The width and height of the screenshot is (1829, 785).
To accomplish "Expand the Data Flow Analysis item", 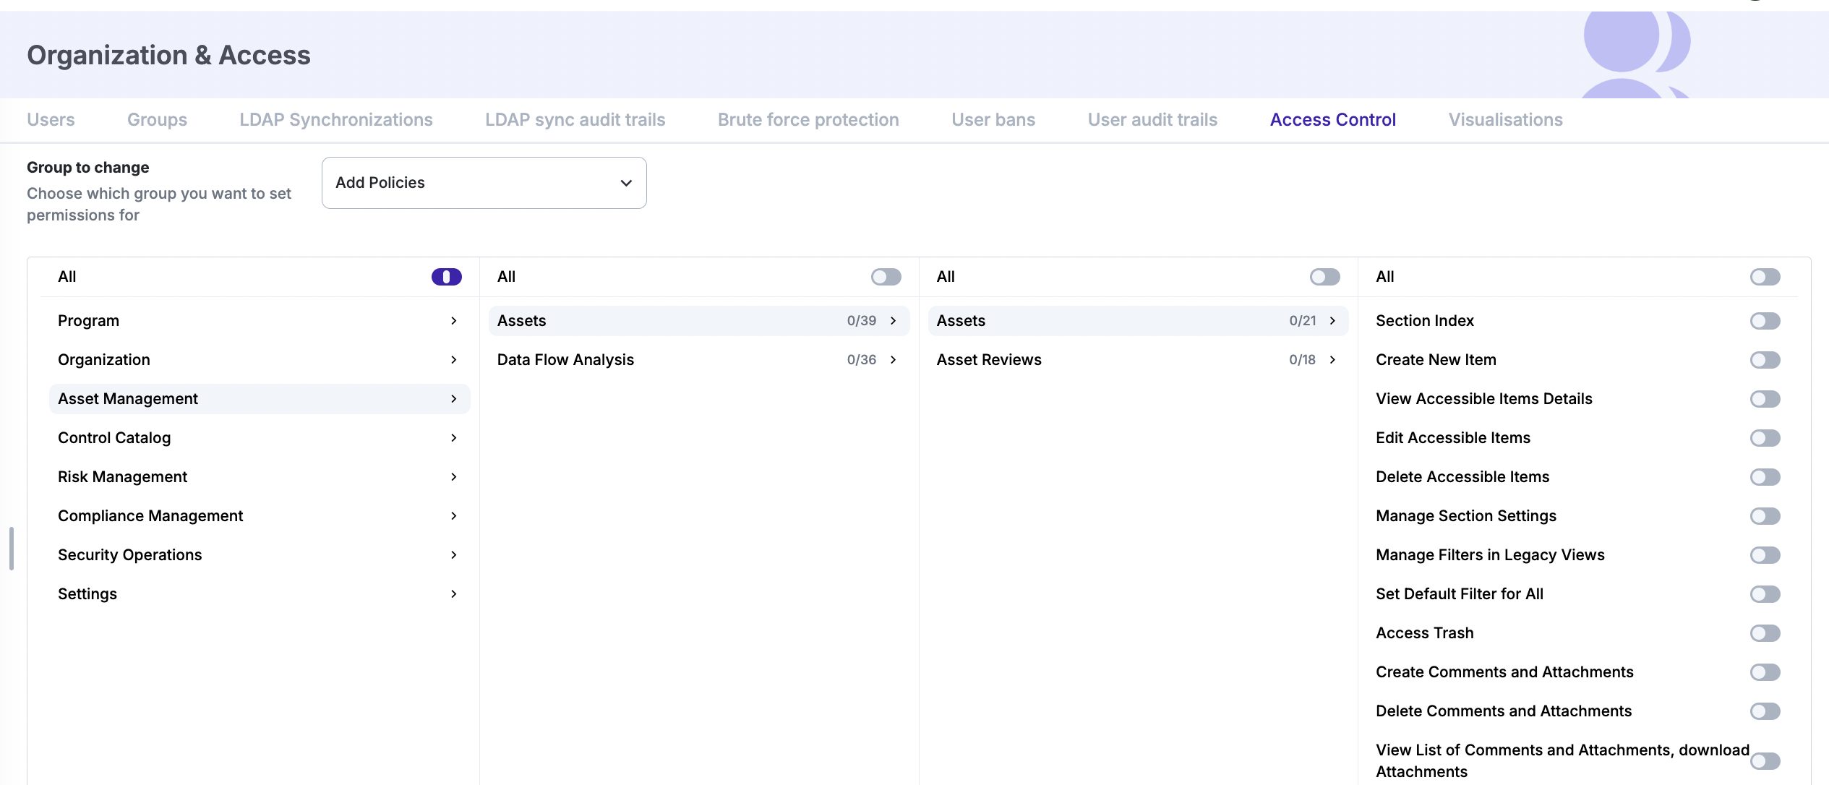I will pos(894,360).
